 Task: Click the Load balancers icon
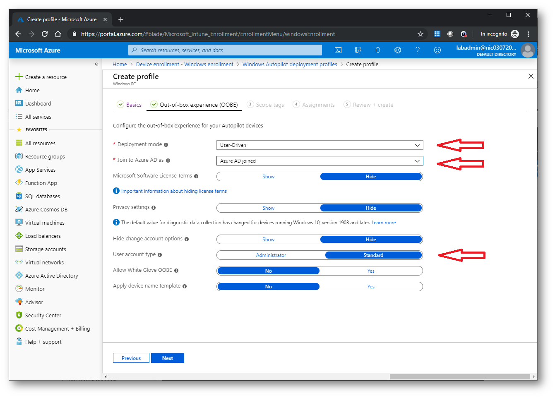point(19,235)
